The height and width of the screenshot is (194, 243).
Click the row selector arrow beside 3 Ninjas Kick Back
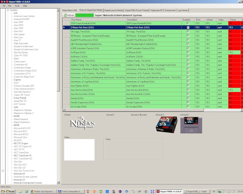tap(64, 27)
